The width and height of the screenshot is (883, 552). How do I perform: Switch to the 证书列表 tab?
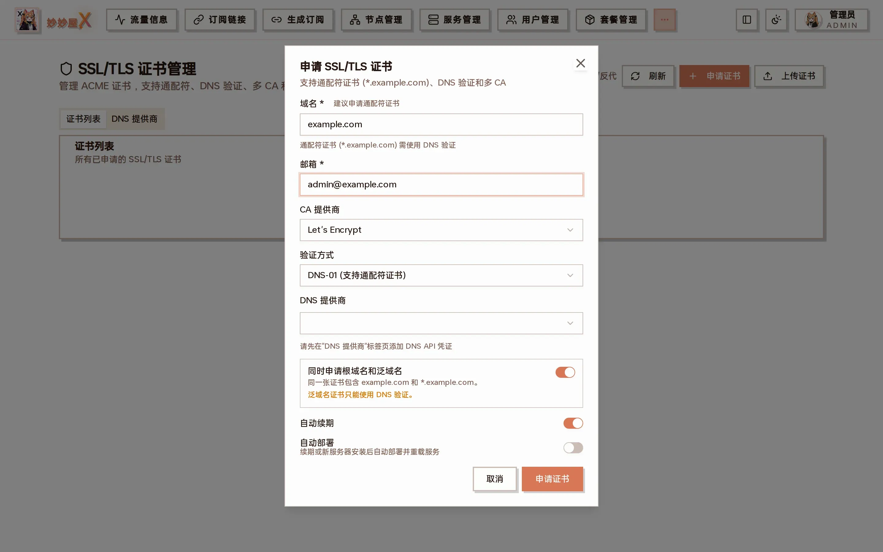tap(83, 119)
